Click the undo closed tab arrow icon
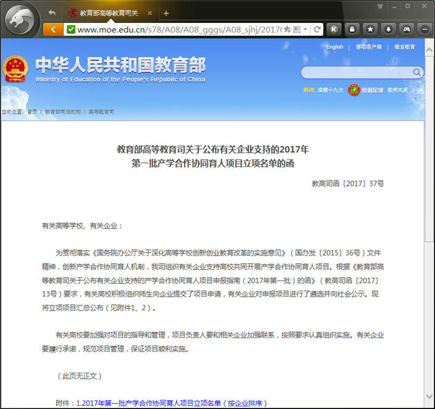The image size is (435, 409). 52,13
